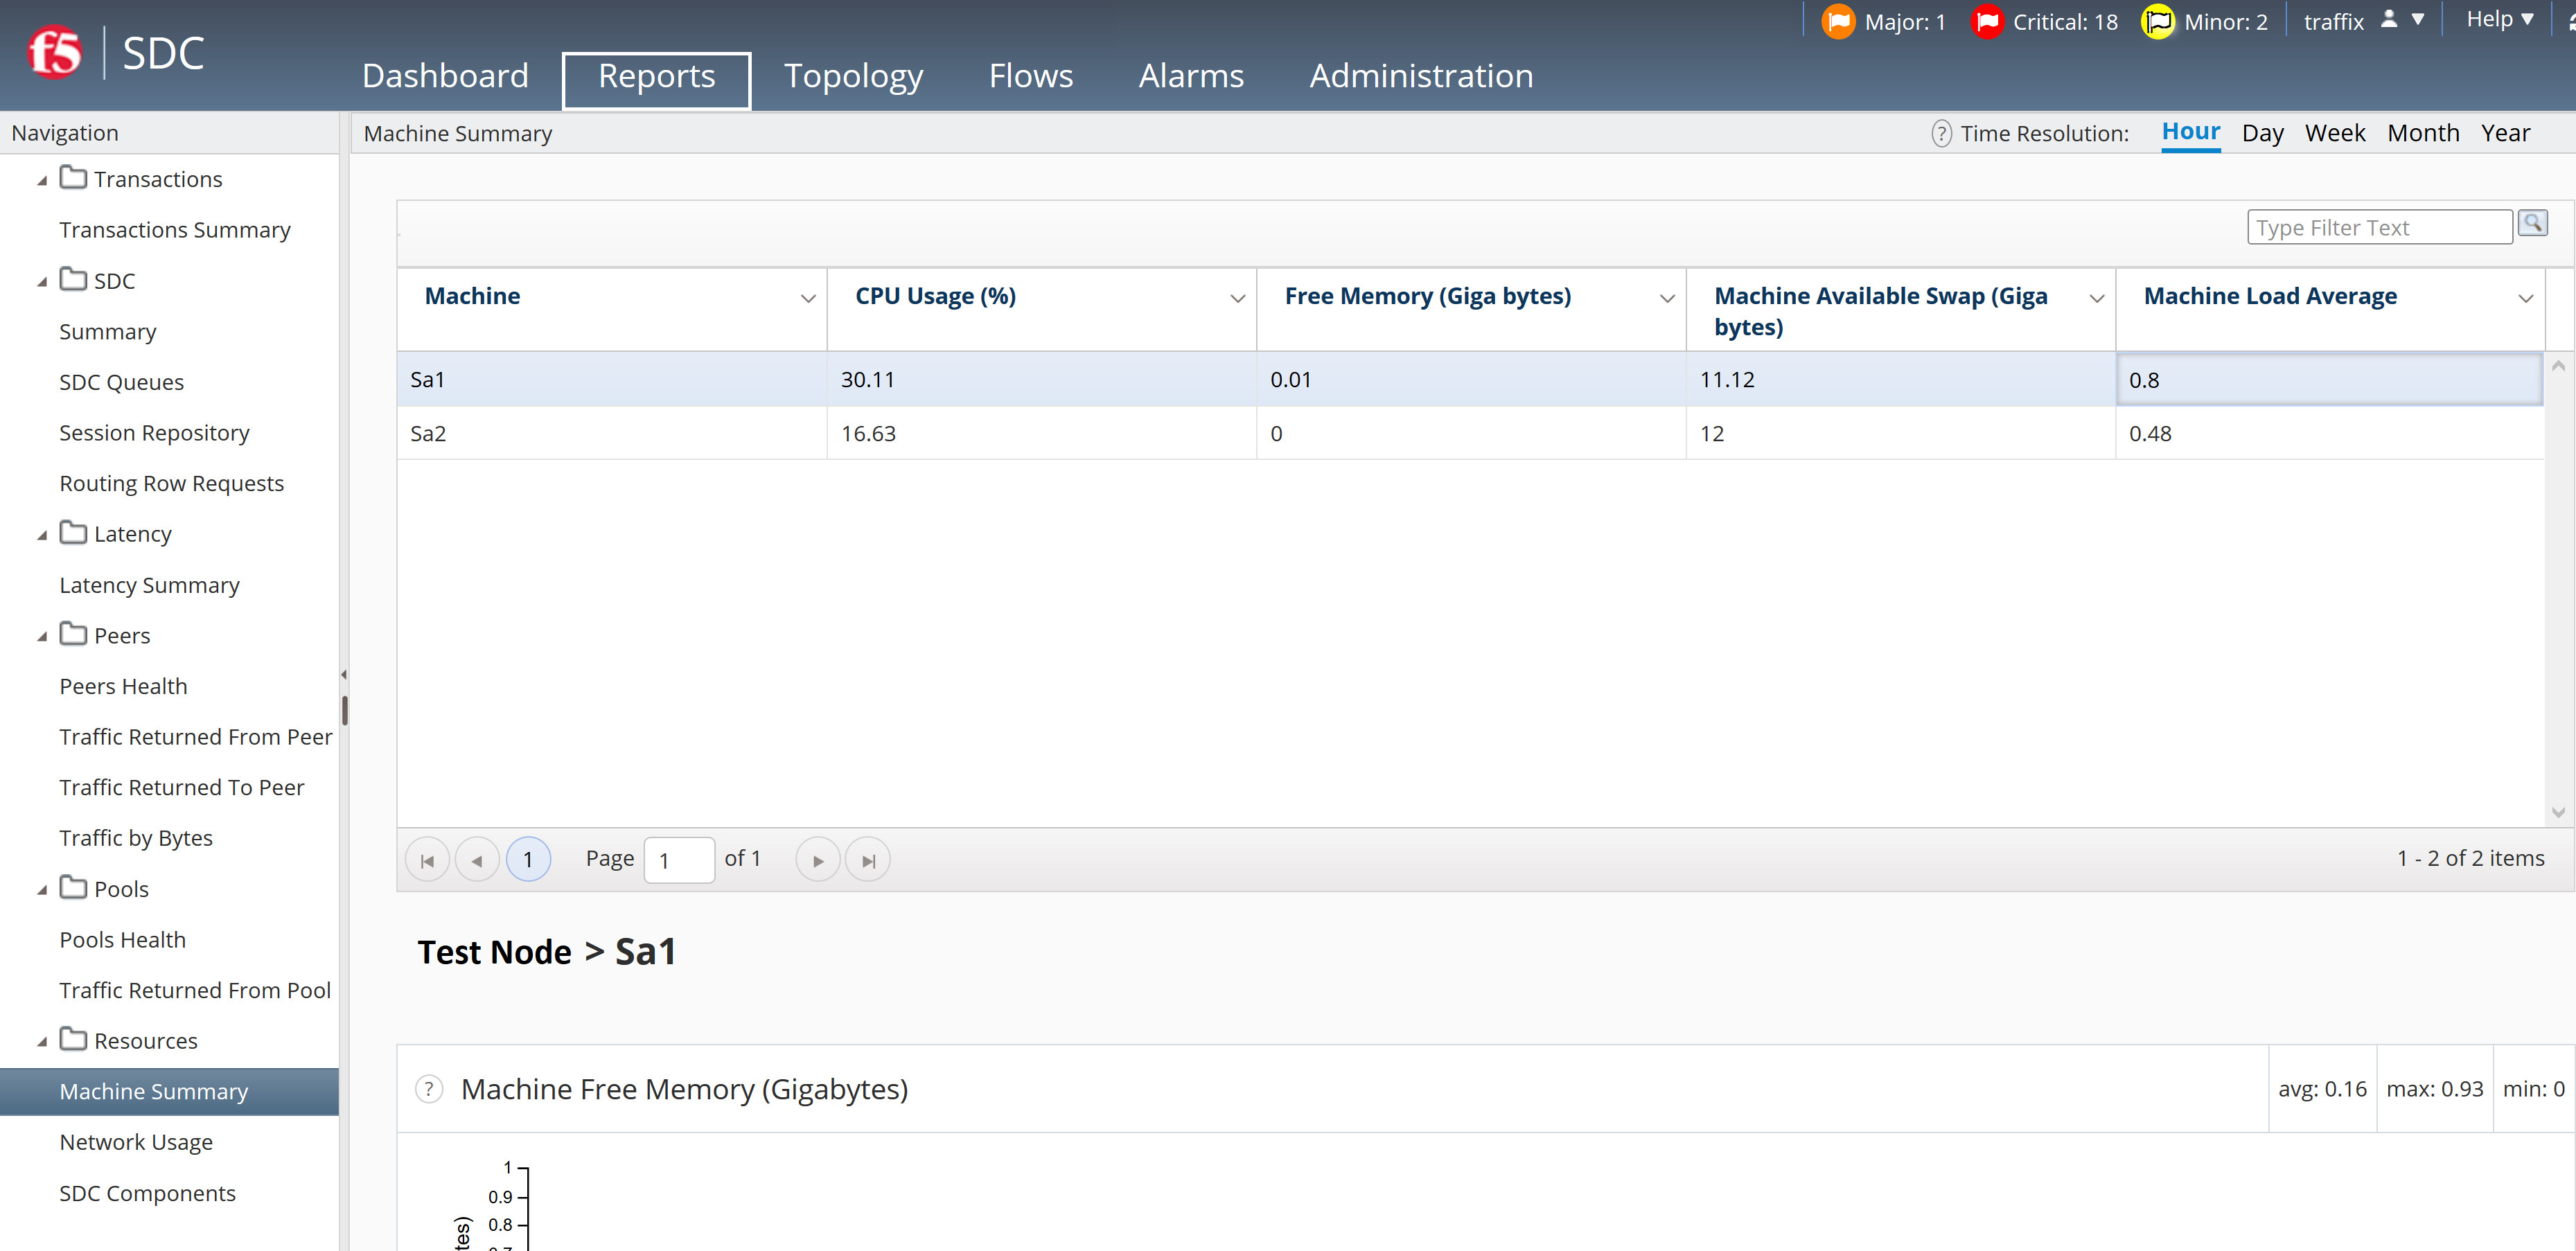Open the Major alarms flag icon
The image size is (2576, 1251).
[x=1838, y=22]
